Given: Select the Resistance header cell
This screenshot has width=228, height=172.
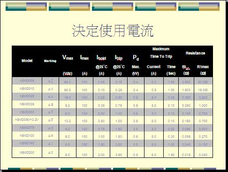Looking at the screenshot, I should [195, 53].
